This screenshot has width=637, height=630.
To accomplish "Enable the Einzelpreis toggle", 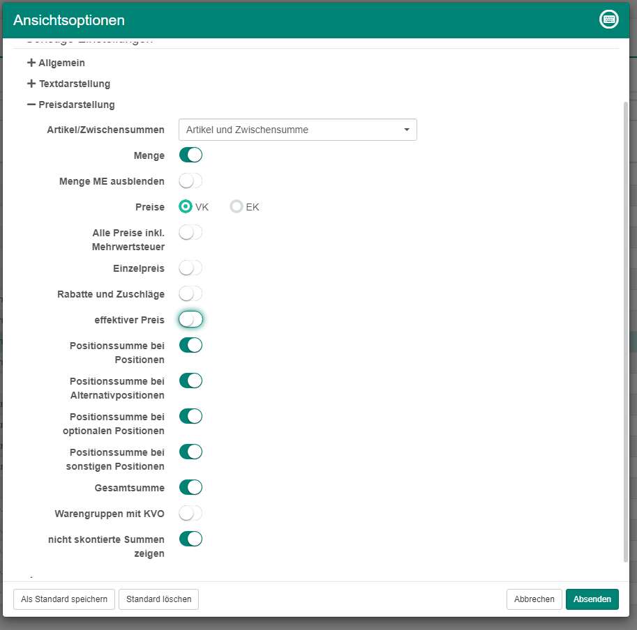I will [x=190, y=268].
